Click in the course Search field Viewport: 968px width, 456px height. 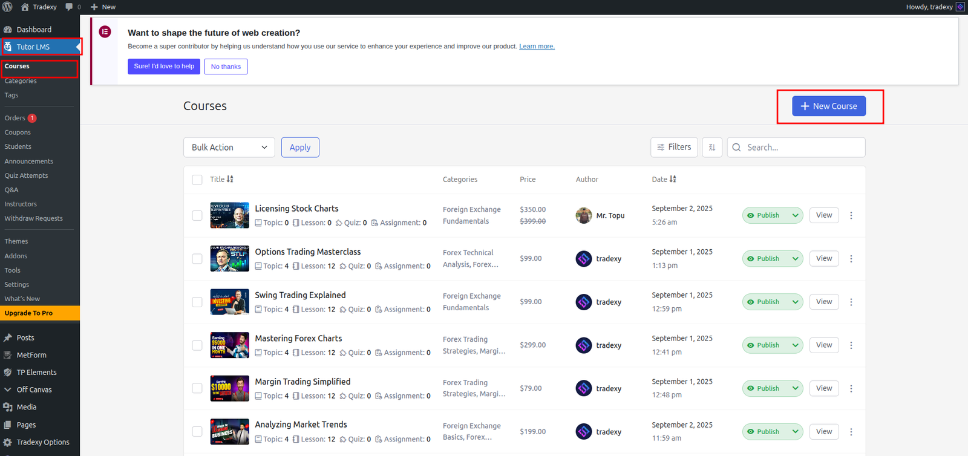pos(796,147)
